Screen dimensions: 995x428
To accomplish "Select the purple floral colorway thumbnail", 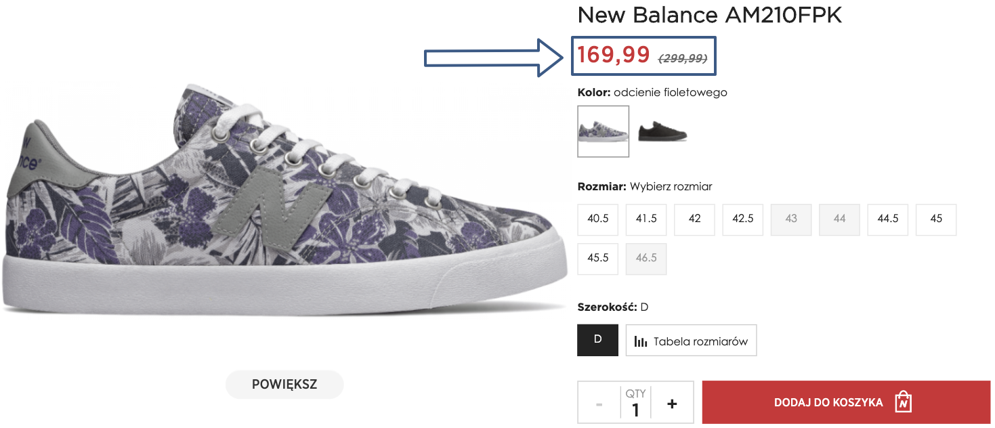I will (603, 131).
